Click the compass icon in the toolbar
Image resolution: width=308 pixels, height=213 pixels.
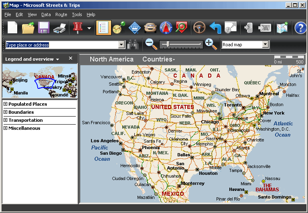click(x=166, y=28)
